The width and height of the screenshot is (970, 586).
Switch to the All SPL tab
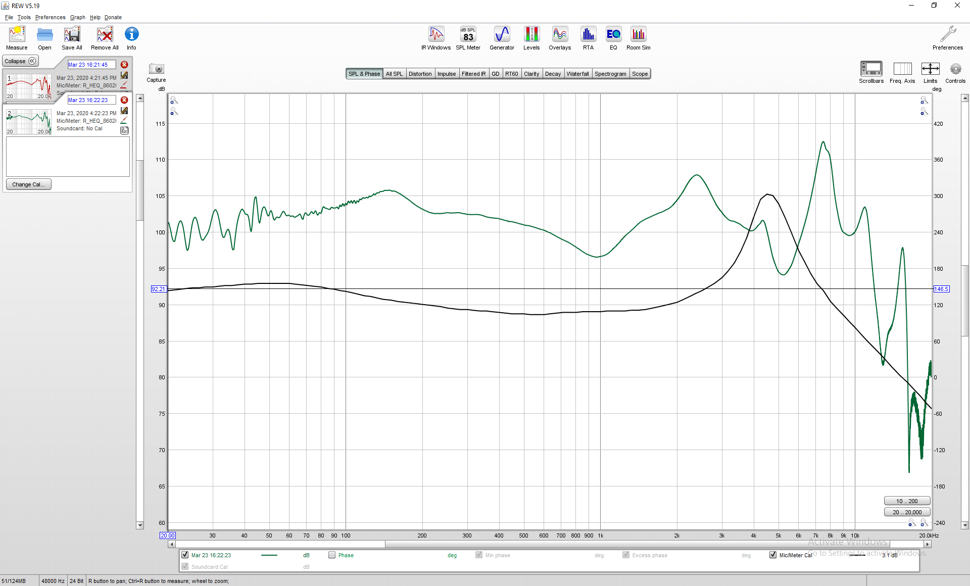click(x=395, y=74)
